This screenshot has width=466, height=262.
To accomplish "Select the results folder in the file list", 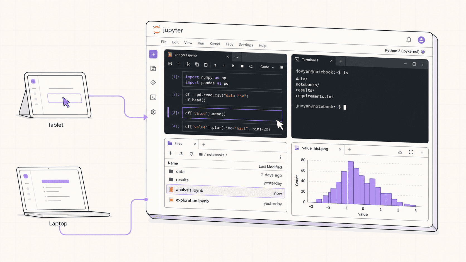I will tap(225, 181).
